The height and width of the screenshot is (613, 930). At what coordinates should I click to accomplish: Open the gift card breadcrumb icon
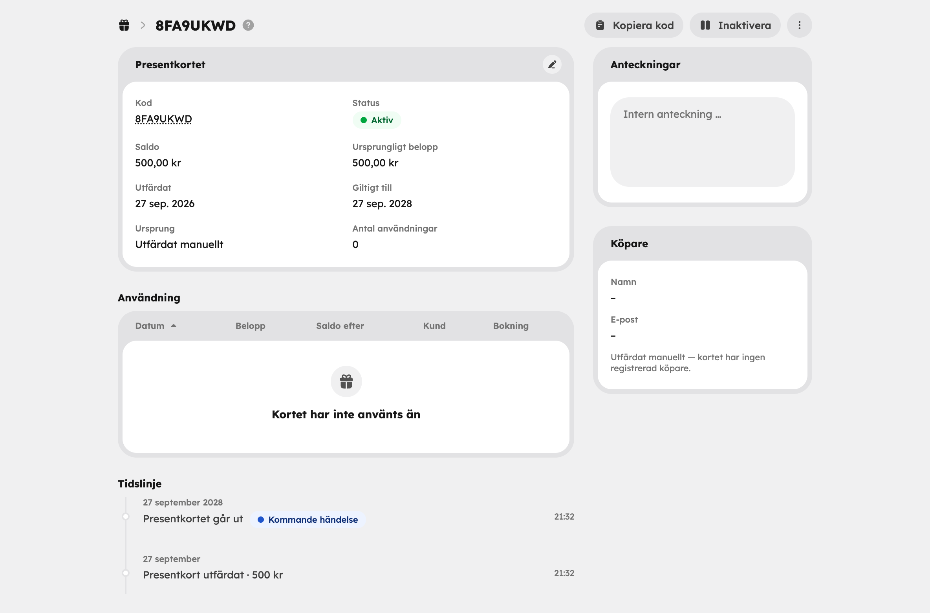[x=124, y=25]
